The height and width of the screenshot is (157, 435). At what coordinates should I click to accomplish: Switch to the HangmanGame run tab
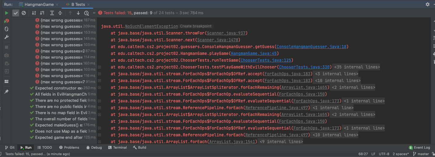[x=36, y=4]
